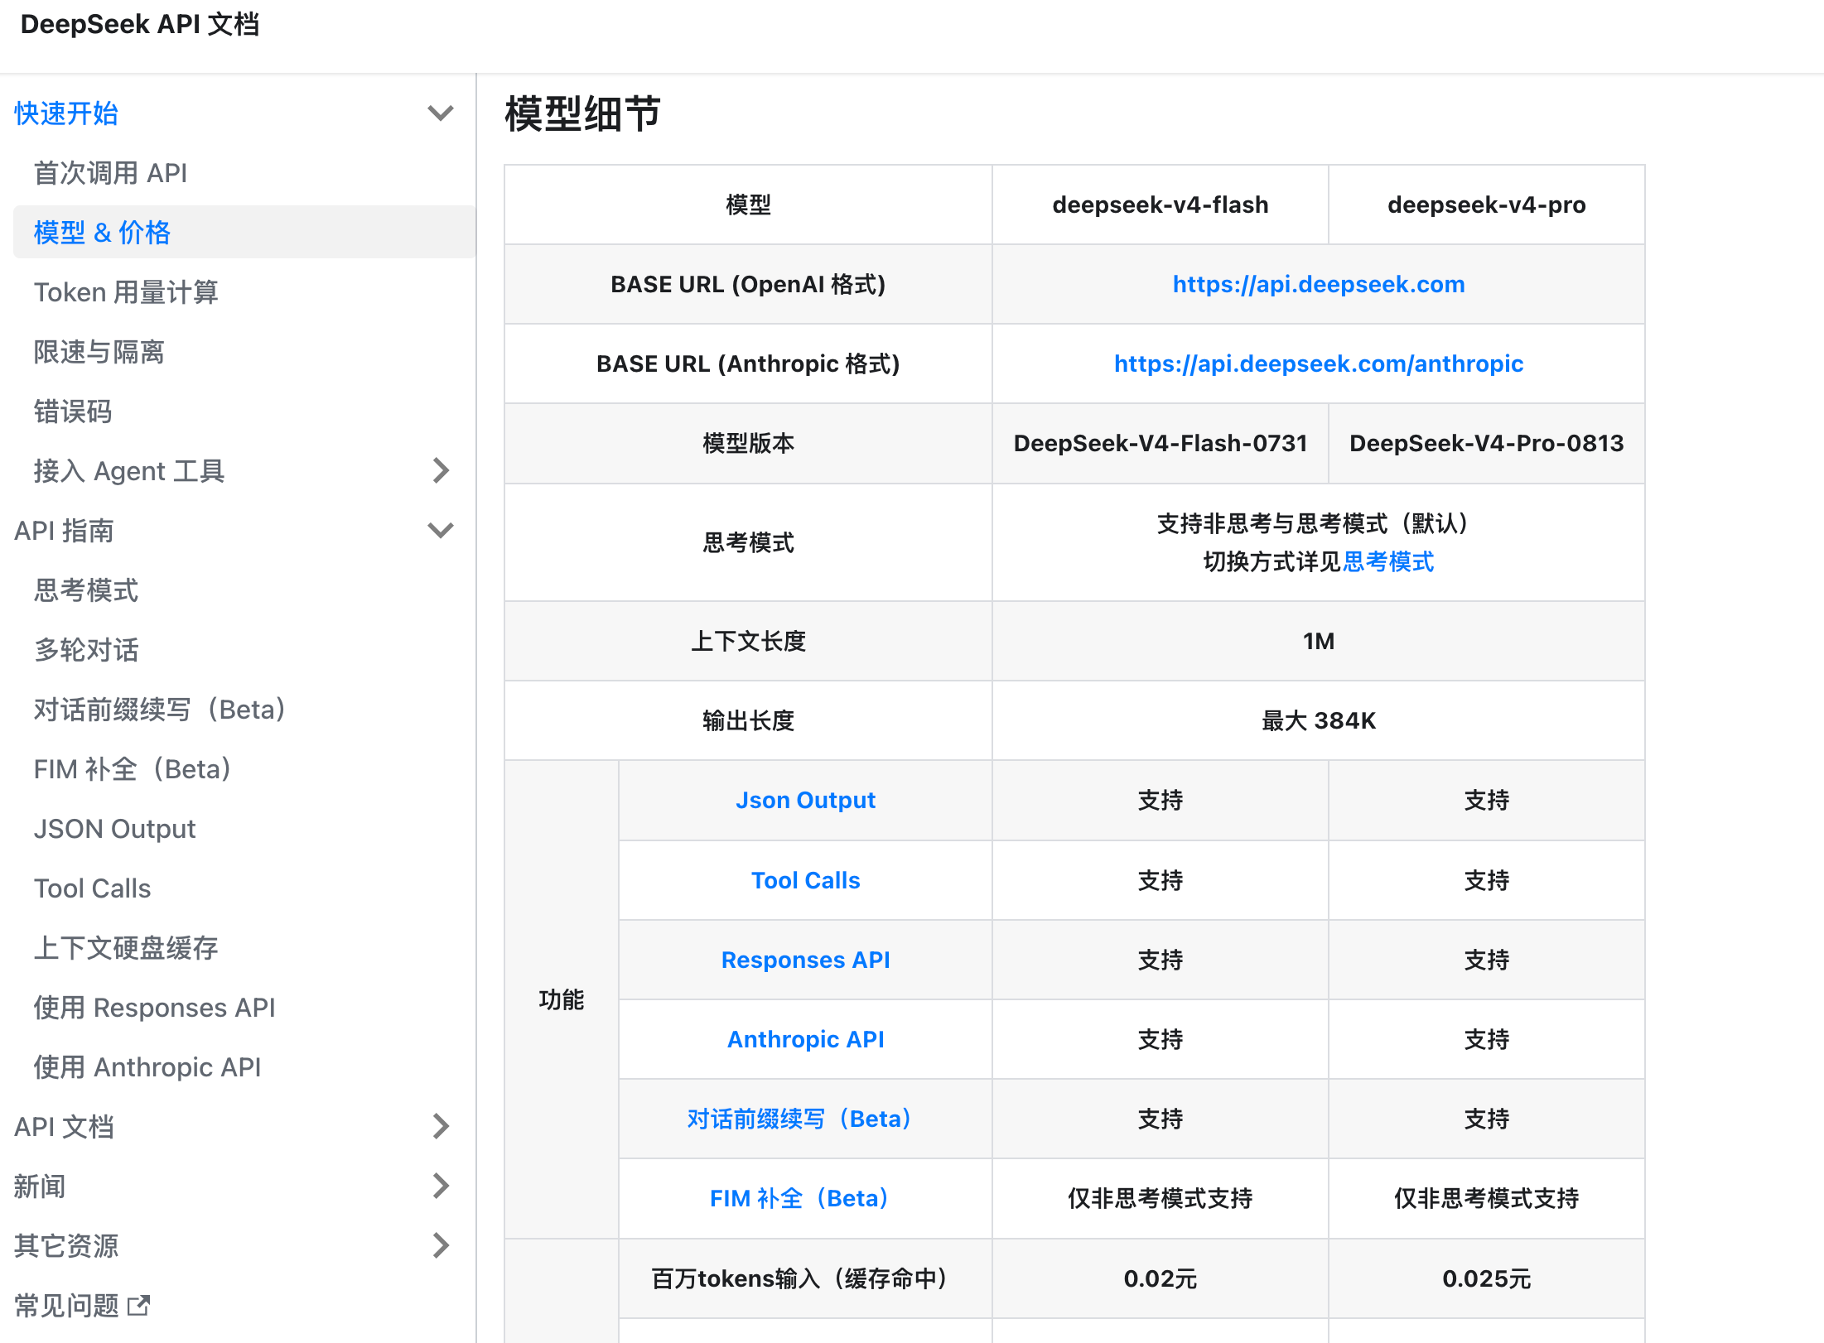Click the DeepSeek API 文档 site title

click(x=140, y=24)
